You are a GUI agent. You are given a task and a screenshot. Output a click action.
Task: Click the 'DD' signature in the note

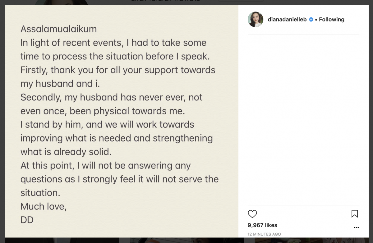27,220
